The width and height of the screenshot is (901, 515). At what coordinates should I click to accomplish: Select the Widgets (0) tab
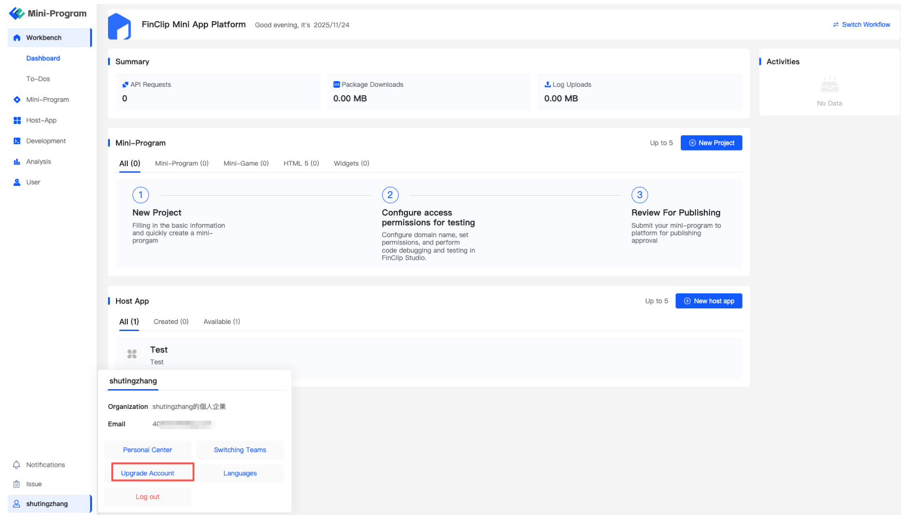pyautogui.click(x=351, y=164)
